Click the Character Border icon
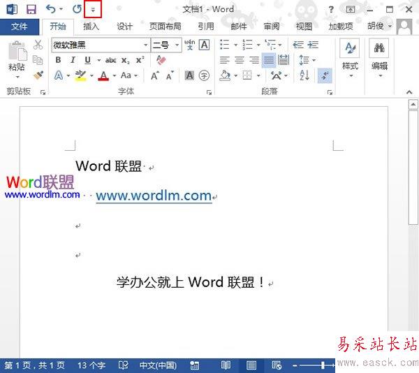The height and width of the screenshot is (373, 419). 205,45
